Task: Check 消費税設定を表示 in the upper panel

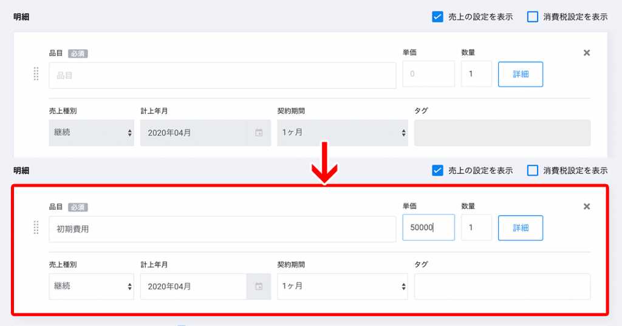Action: pyautogui.click(x=532, y=17)
